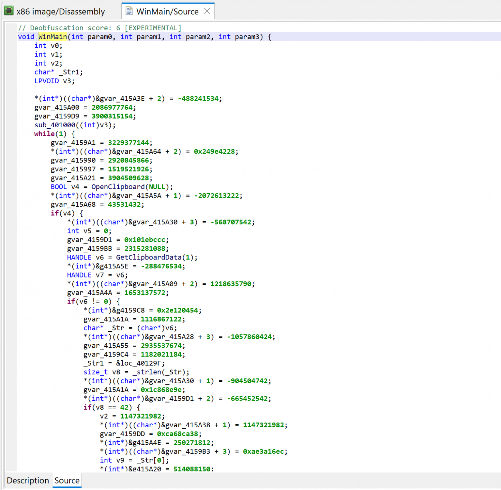Close the WinMain/Source tab
Image resolution: width=501 pixels, height=490 pixels.
(207, 11)
